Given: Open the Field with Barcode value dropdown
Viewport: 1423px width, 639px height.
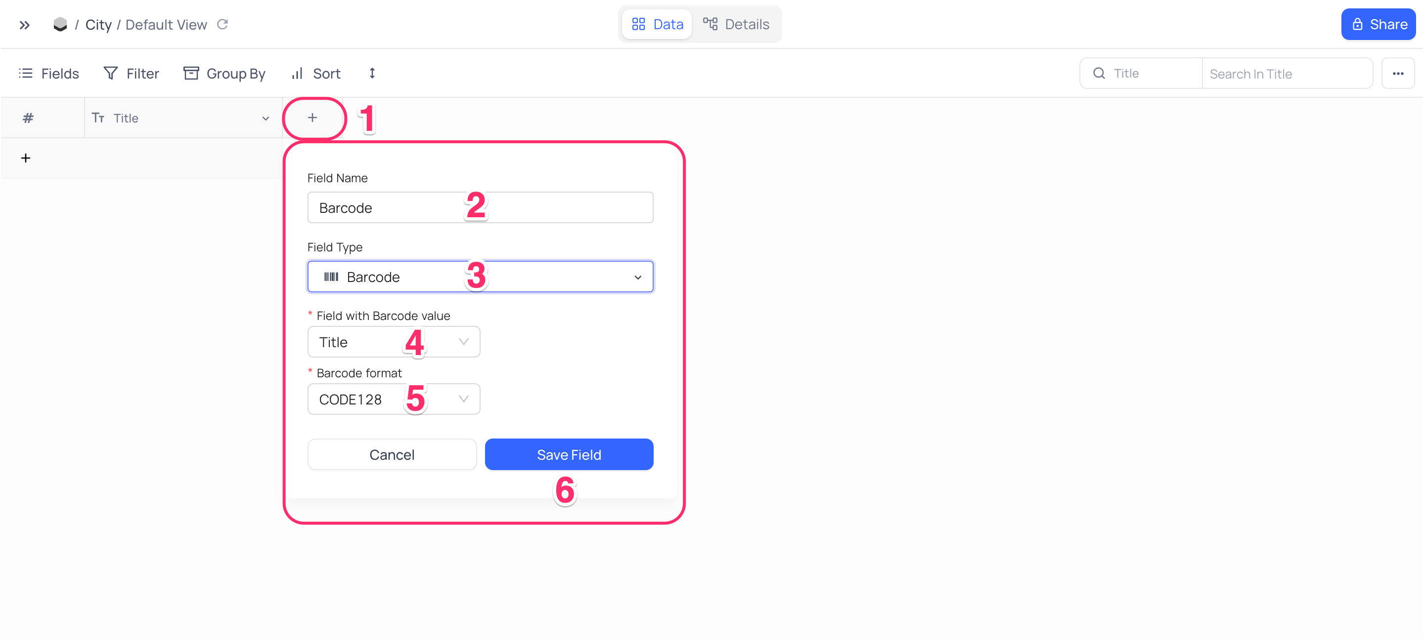Looking at the screenshot, I should [x=393, y=342].
